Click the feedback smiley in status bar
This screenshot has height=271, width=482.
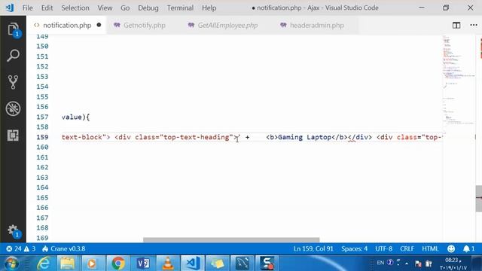point(451,248)
